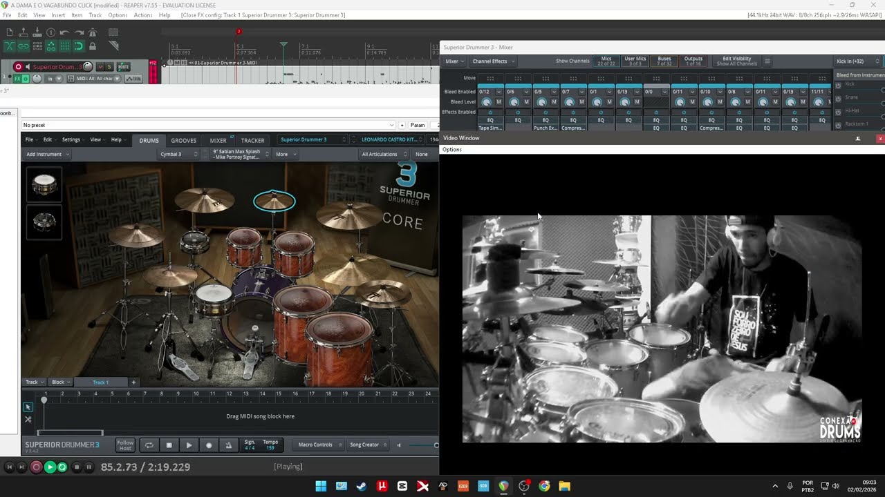Screen dimensions: 885x497
Task: Toggle envelope points move with items
Action: pos(51,46)
